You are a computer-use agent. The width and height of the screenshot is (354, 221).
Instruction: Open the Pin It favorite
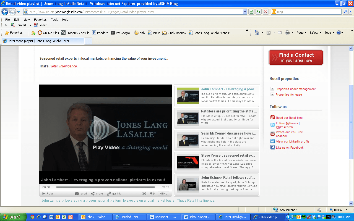tap(154, 33)
